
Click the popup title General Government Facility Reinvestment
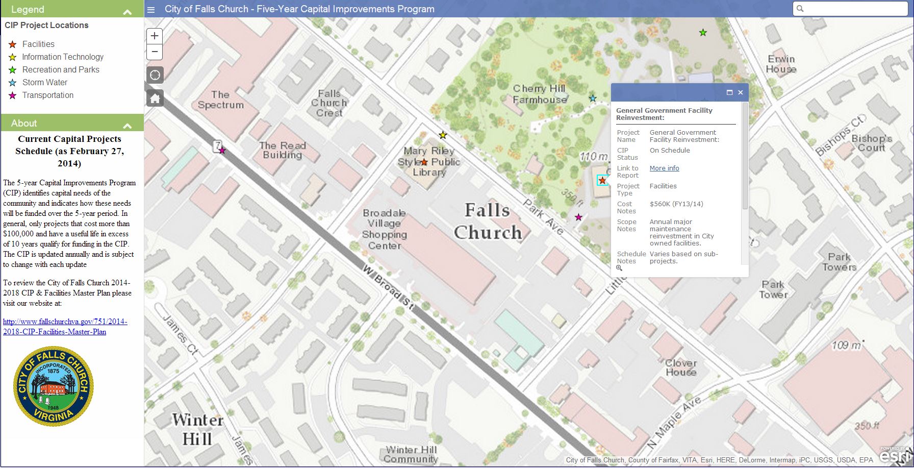pyautogui.click(x=664, y=114)
